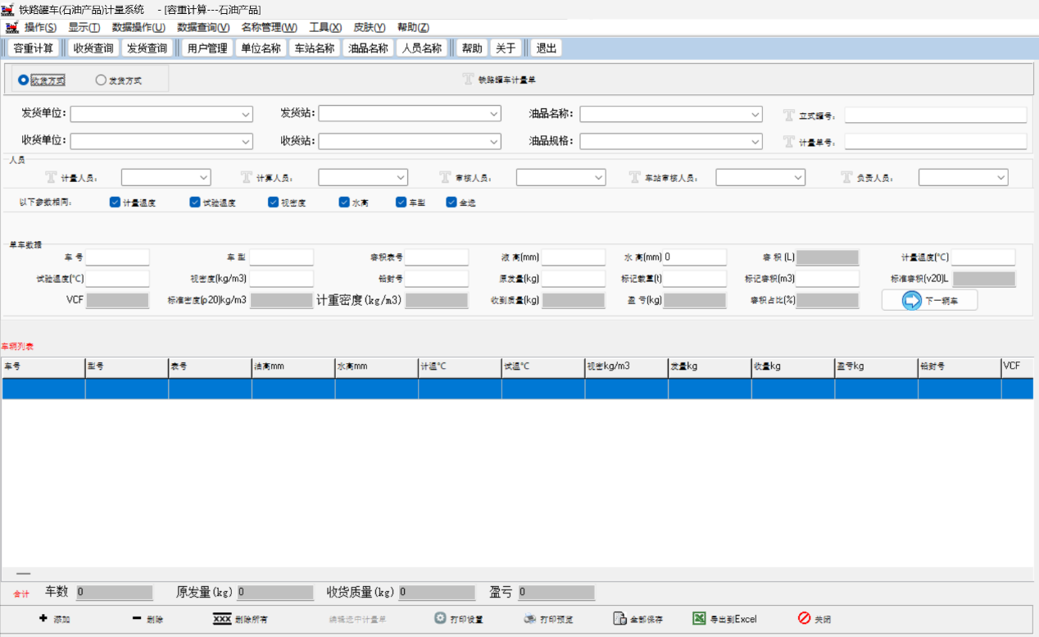The width and height of the screenshot is (1039, 637).
Task: Click the 下一辆车 arrow button
Action: click(911, 301)
